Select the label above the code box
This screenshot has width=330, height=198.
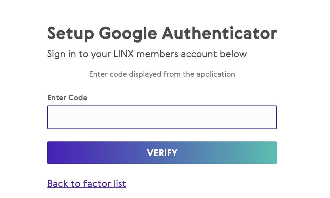coord(67,98)
